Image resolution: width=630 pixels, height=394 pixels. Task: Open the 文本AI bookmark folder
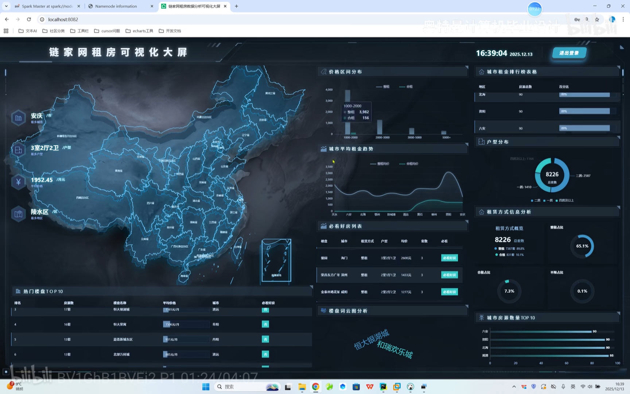(x=28, y=31)
